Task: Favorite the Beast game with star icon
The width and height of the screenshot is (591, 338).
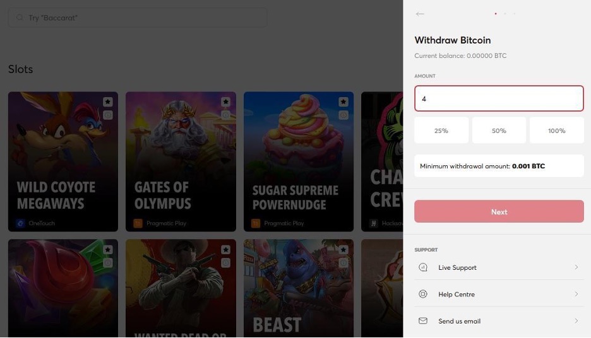Action: (343, 250)
